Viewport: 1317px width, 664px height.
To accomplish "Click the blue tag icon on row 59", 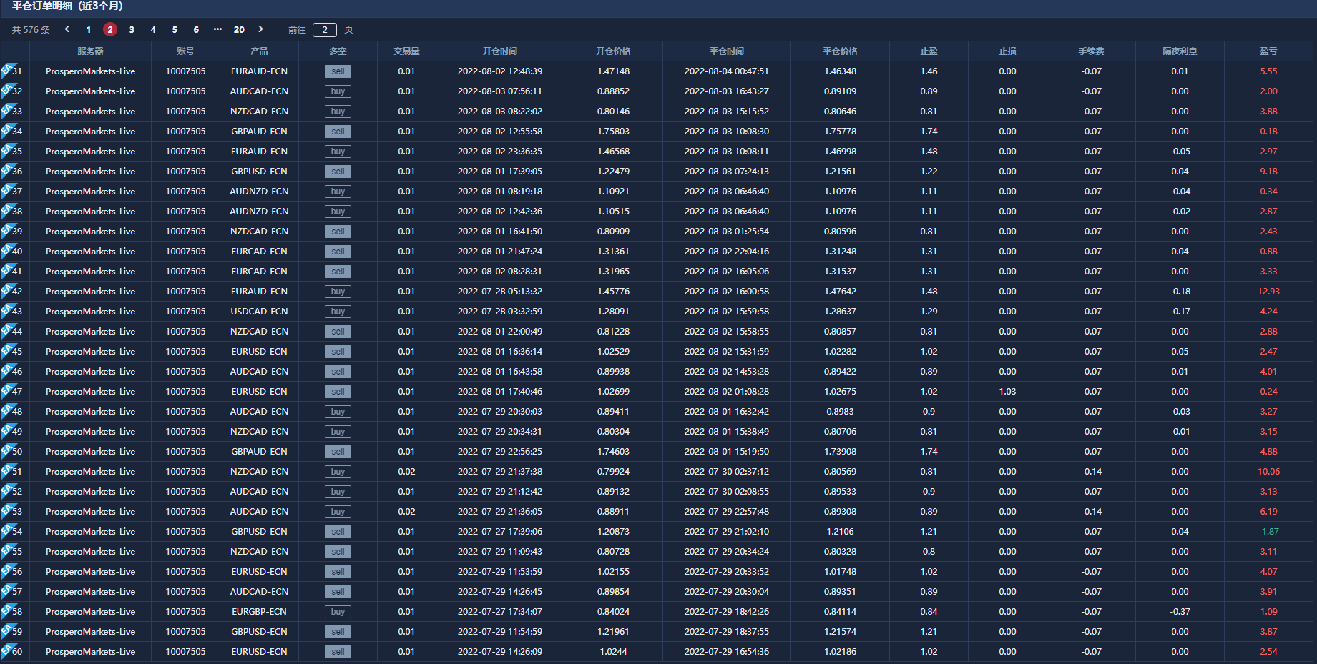I will tap(9, 630).
